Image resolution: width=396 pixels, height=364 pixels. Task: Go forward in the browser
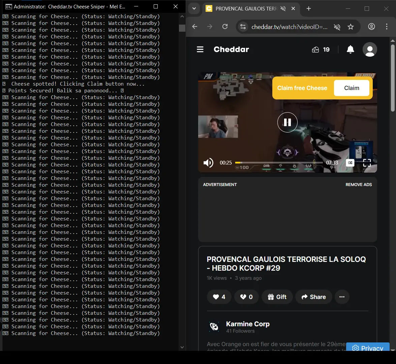[210, 27]
